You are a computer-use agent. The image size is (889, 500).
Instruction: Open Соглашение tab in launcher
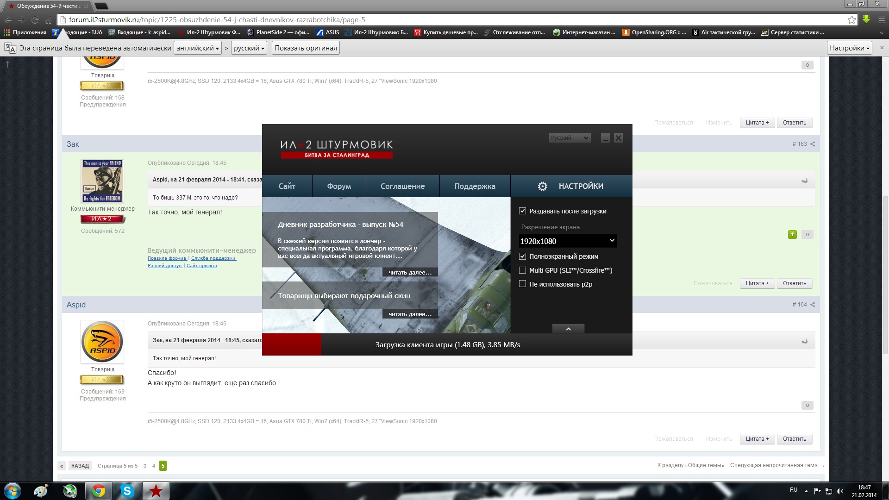click(403, 186)
